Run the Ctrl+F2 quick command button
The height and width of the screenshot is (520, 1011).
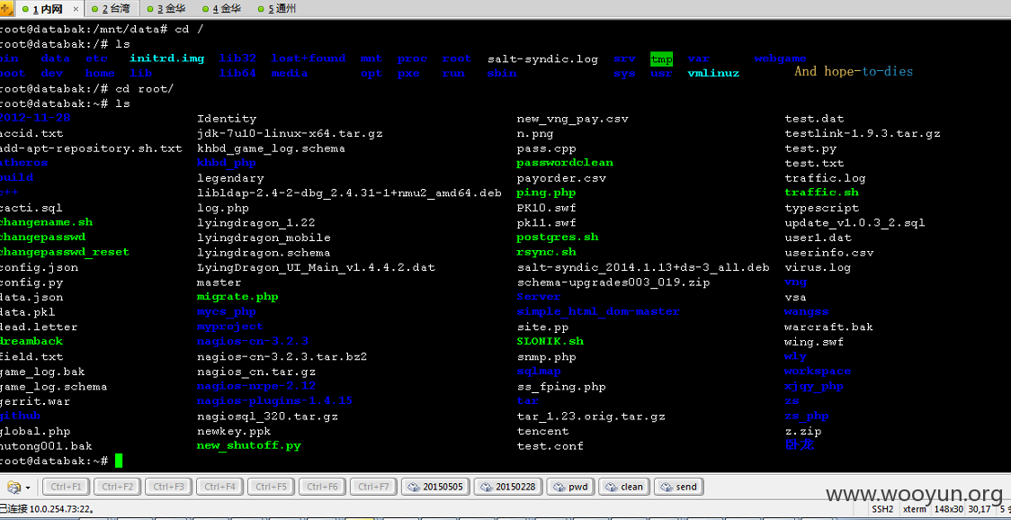coord(117,487)
